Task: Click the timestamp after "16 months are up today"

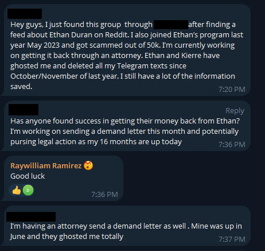Action: click(232, 144)
